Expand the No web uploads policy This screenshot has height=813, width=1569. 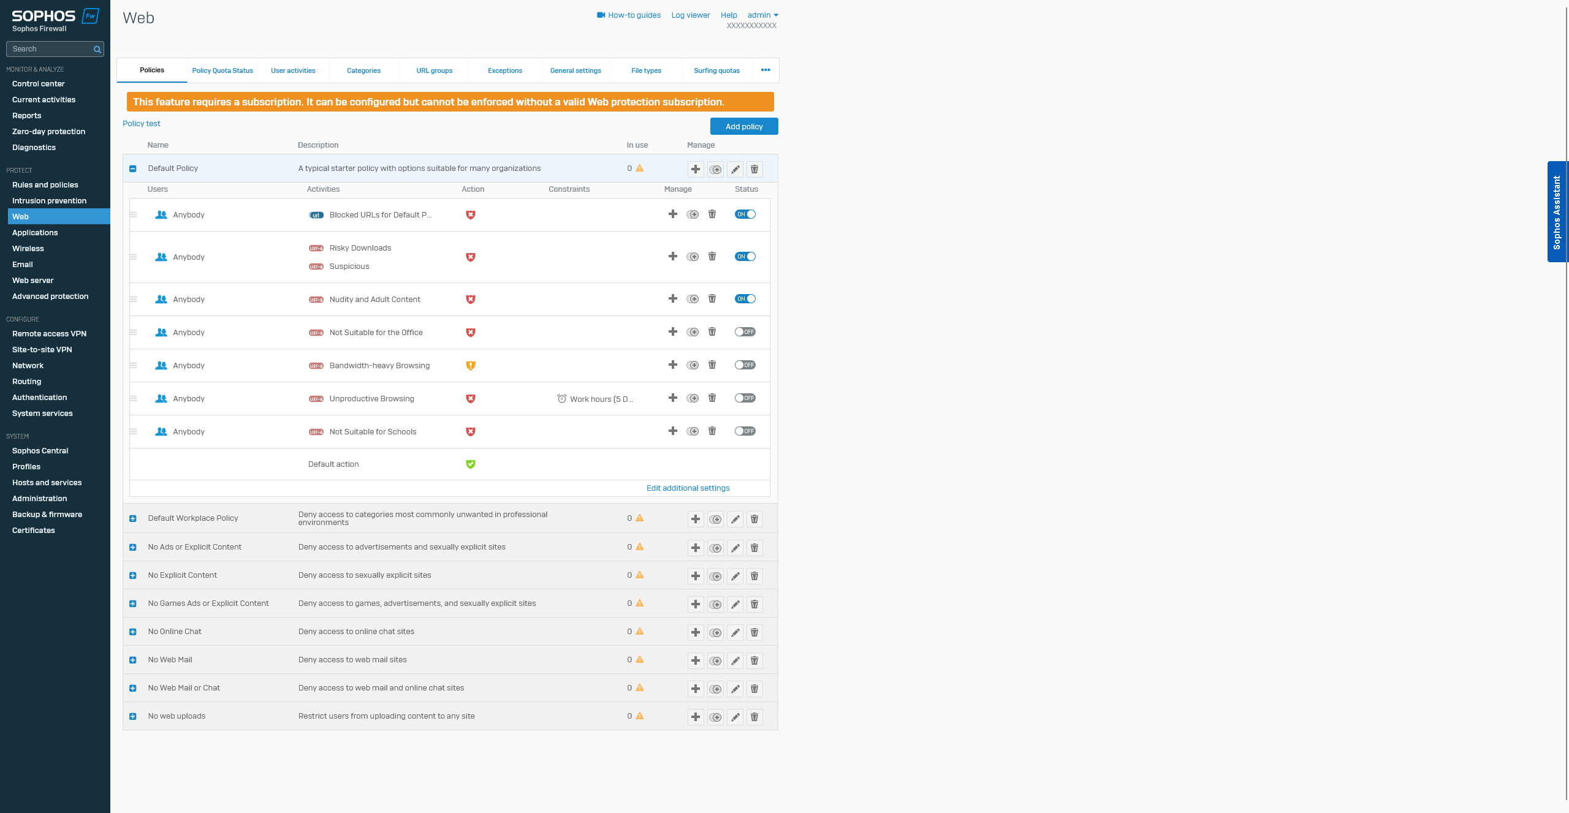pos(133,716)
